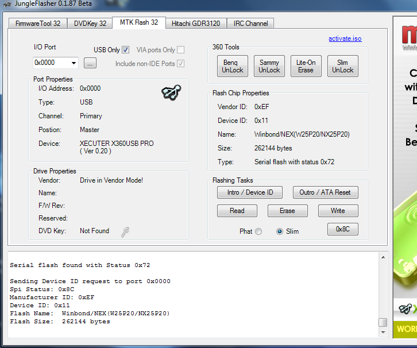
Task: Click the Benq UnLock button
Action: pyautogui.click(x=233, y=66)
